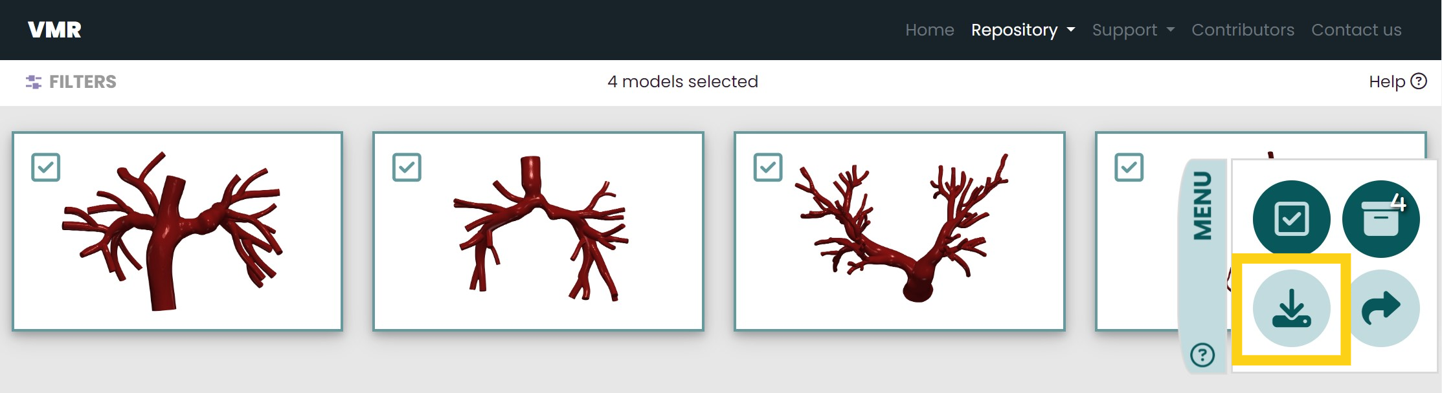
Task: Click the FILTERS sliders icon
Action: pyautogui.click(x=33, y=81)
